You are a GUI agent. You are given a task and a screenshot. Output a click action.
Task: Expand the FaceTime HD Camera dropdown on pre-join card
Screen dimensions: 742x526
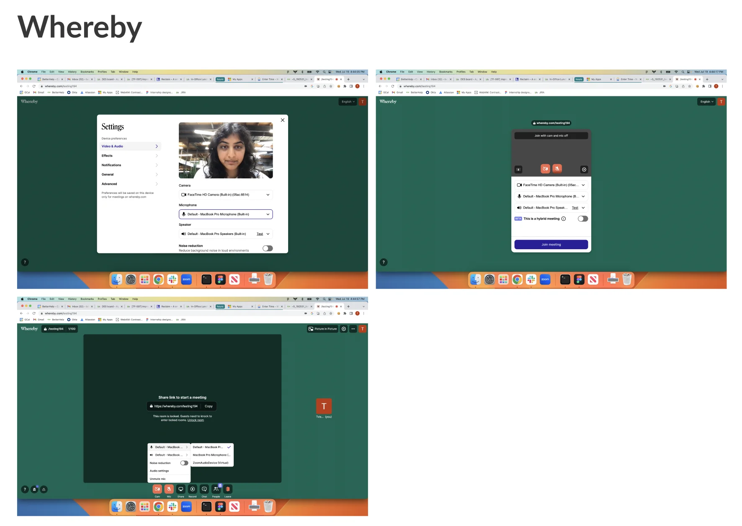pyautogui.click(x=551, y=185)
